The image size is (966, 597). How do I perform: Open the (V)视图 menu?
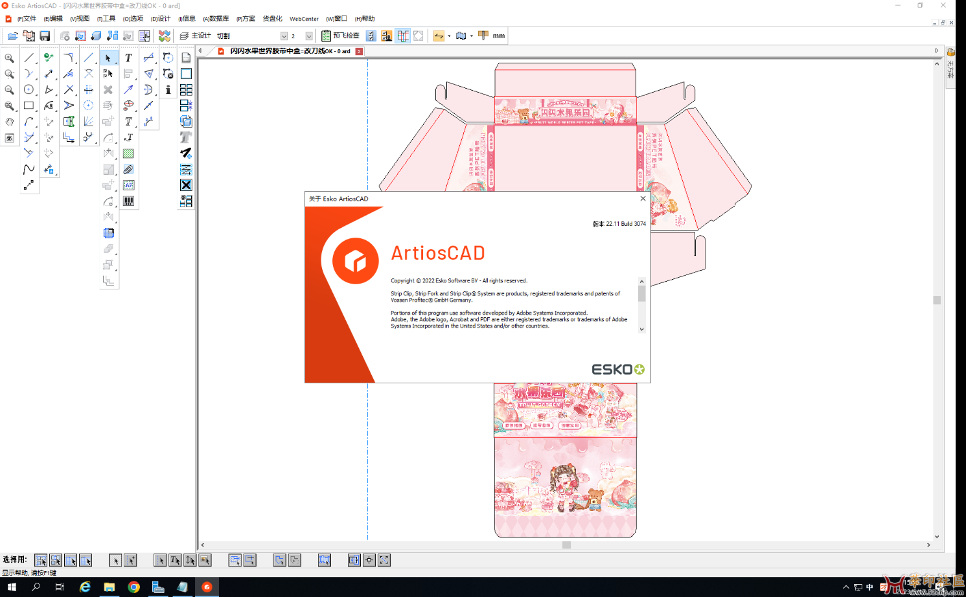(x=80, y=19)
